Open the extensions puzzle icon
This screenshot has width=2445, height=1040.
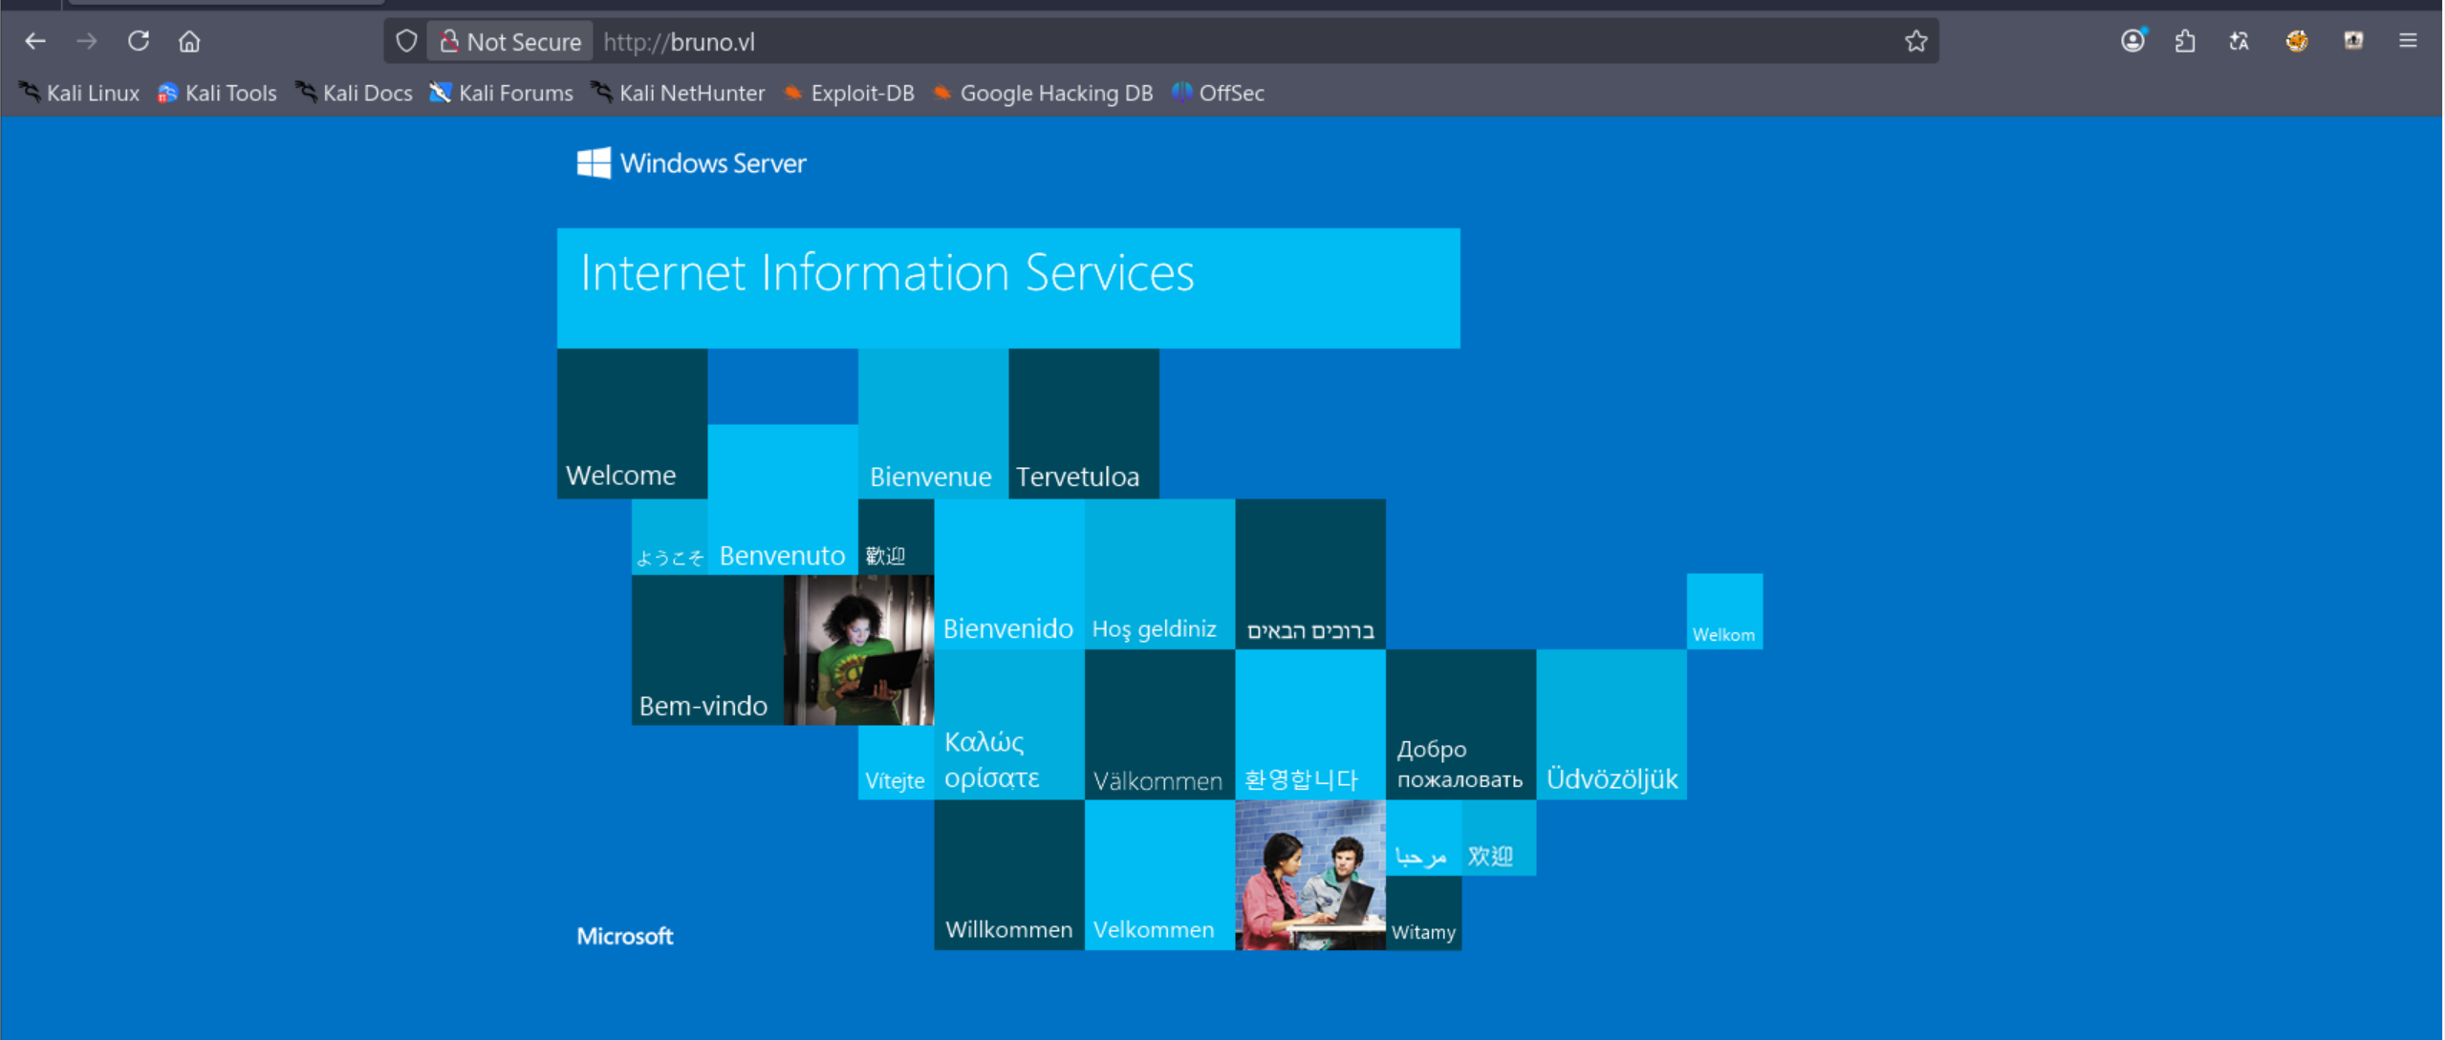(x=2185, y=41)
